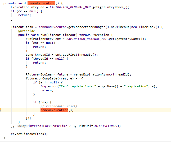171x142 pixels.
Task: Click the getName() call
Action: (110, 86)
